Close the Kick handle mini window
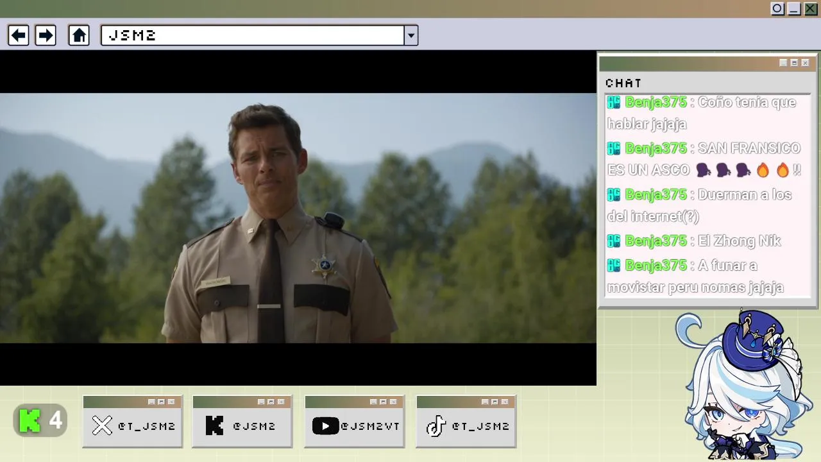This screenshot has width=821, height=462. [281, 402]
